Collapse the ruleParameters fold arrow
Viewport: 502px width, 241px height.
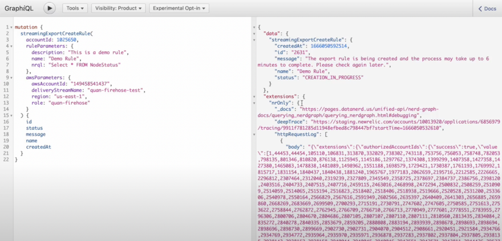[11, 46]
